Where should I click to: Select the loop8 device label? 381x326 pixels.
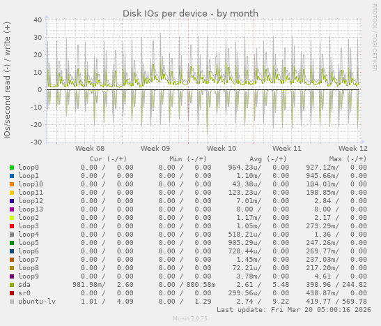click(29, 268)
